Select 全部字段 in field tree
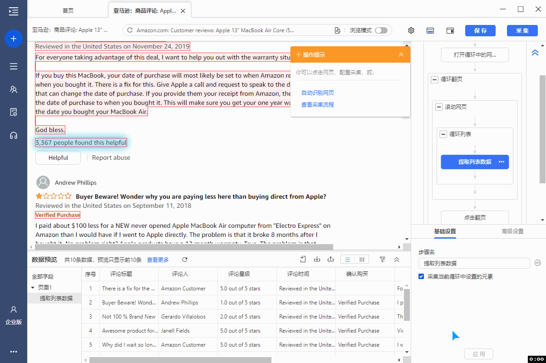 [x=42, y=277]
